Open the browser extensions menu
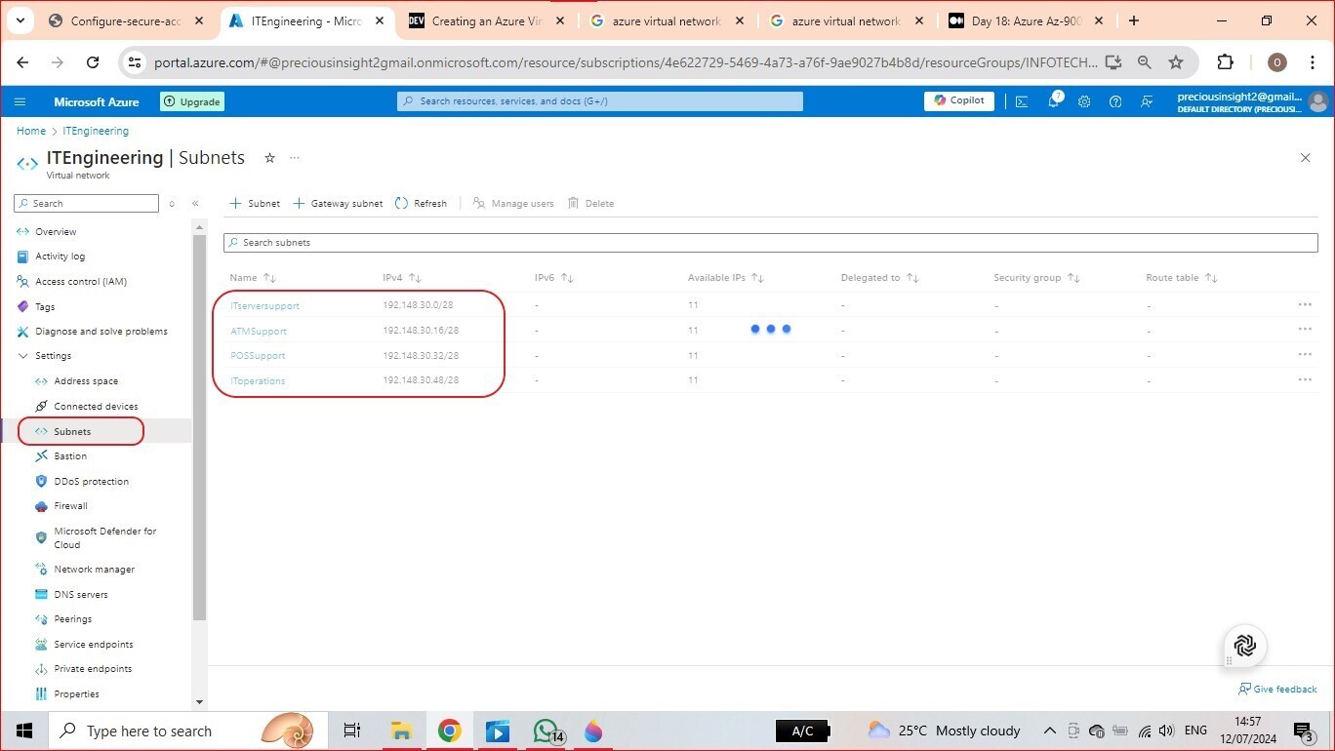This screenshot has width=1335, height=751. tap(1226, 62)
